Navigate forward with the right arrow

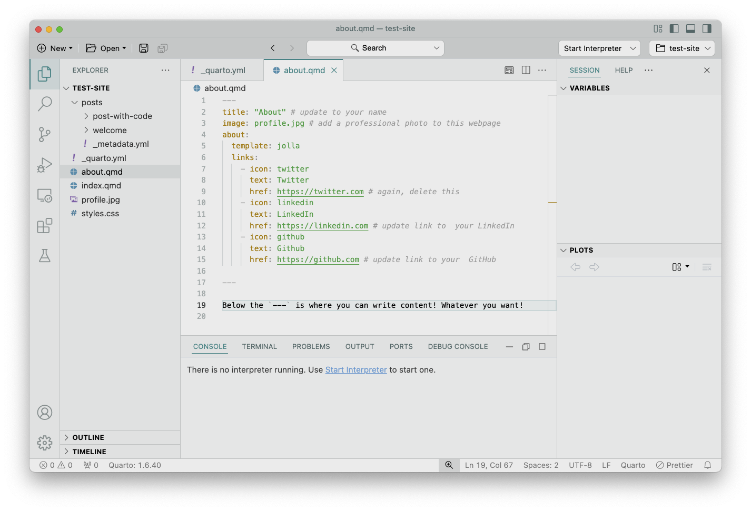pyautogui.click(x=292, y=48)
